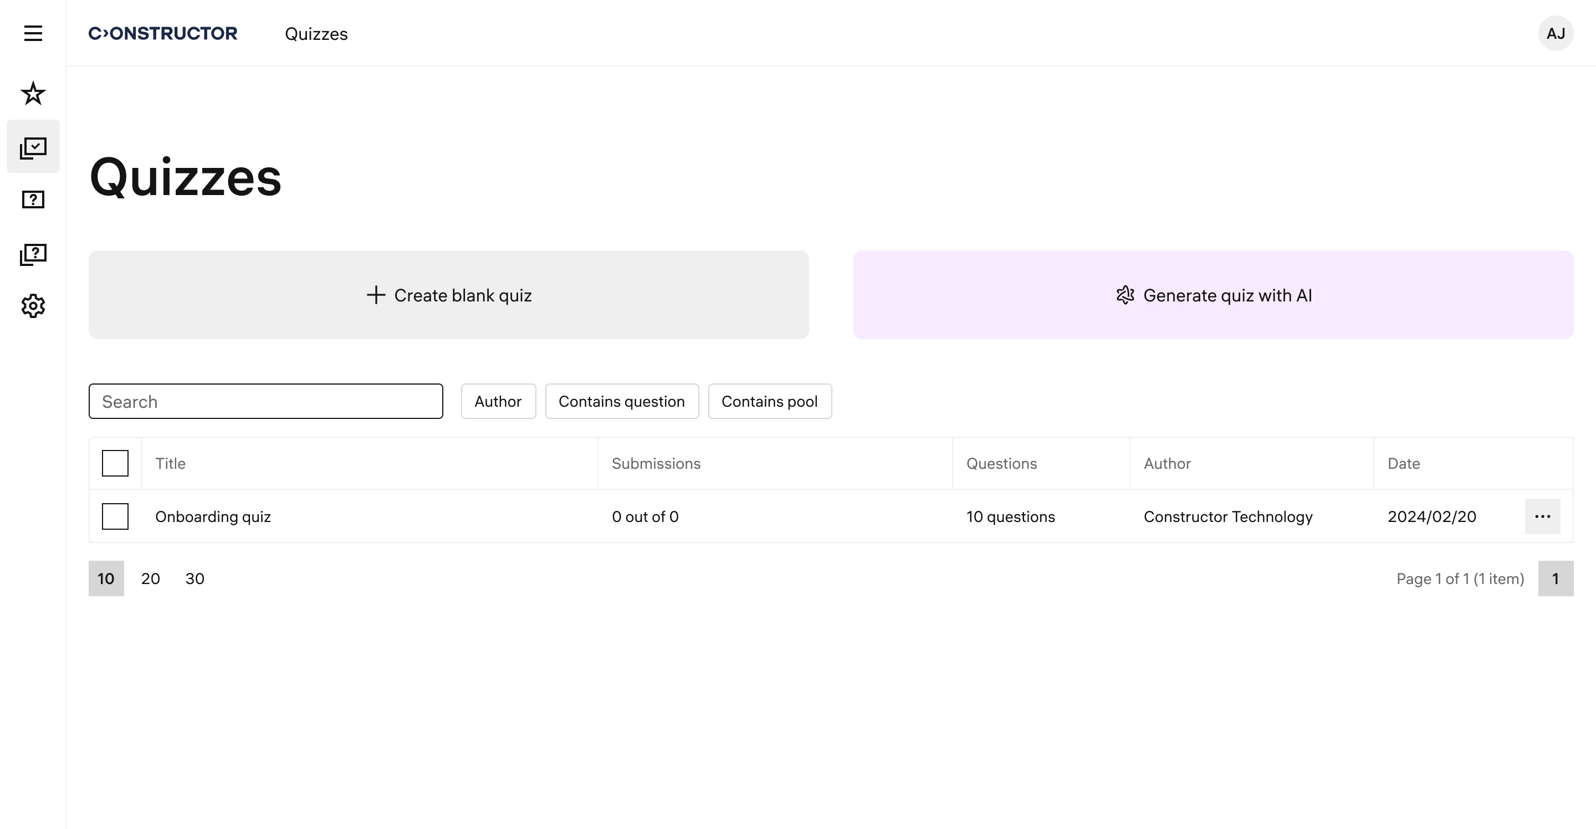1596x829 pixels.
Task: Click the Constructor logo
Action: tap(163, 33)
